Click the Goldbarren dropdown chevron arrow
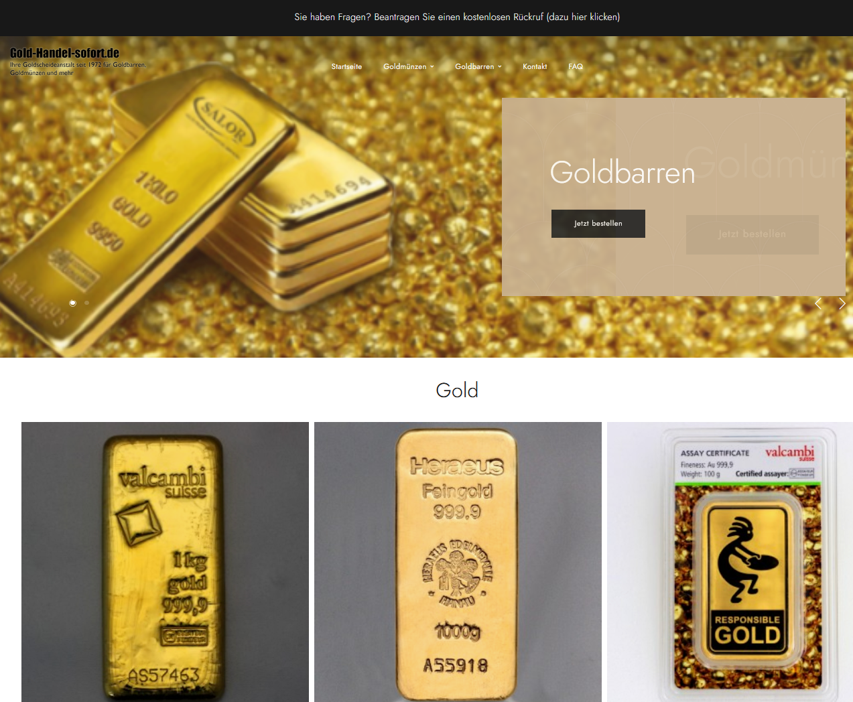Image resolution: width=853 pixels, height=702 pixels. (x=500, y=66)
